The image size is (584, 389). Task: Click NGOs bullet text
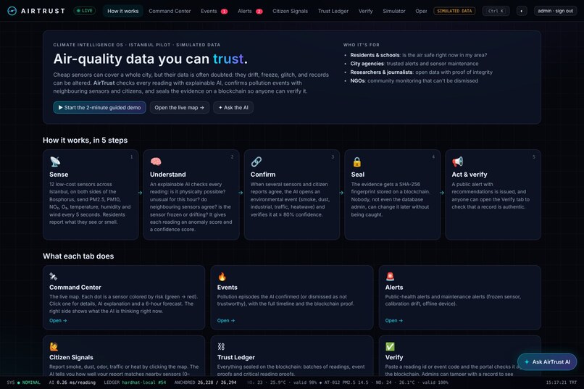pyautogui.click(x=414, y=81)
